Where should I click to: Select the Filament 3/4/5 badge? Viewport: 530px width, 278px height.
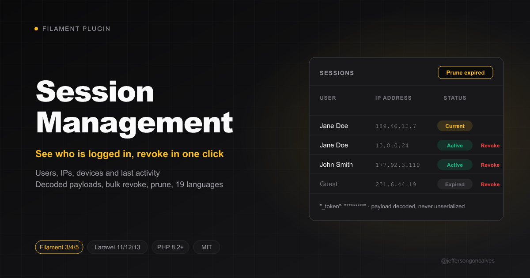[x=59, y=247]
